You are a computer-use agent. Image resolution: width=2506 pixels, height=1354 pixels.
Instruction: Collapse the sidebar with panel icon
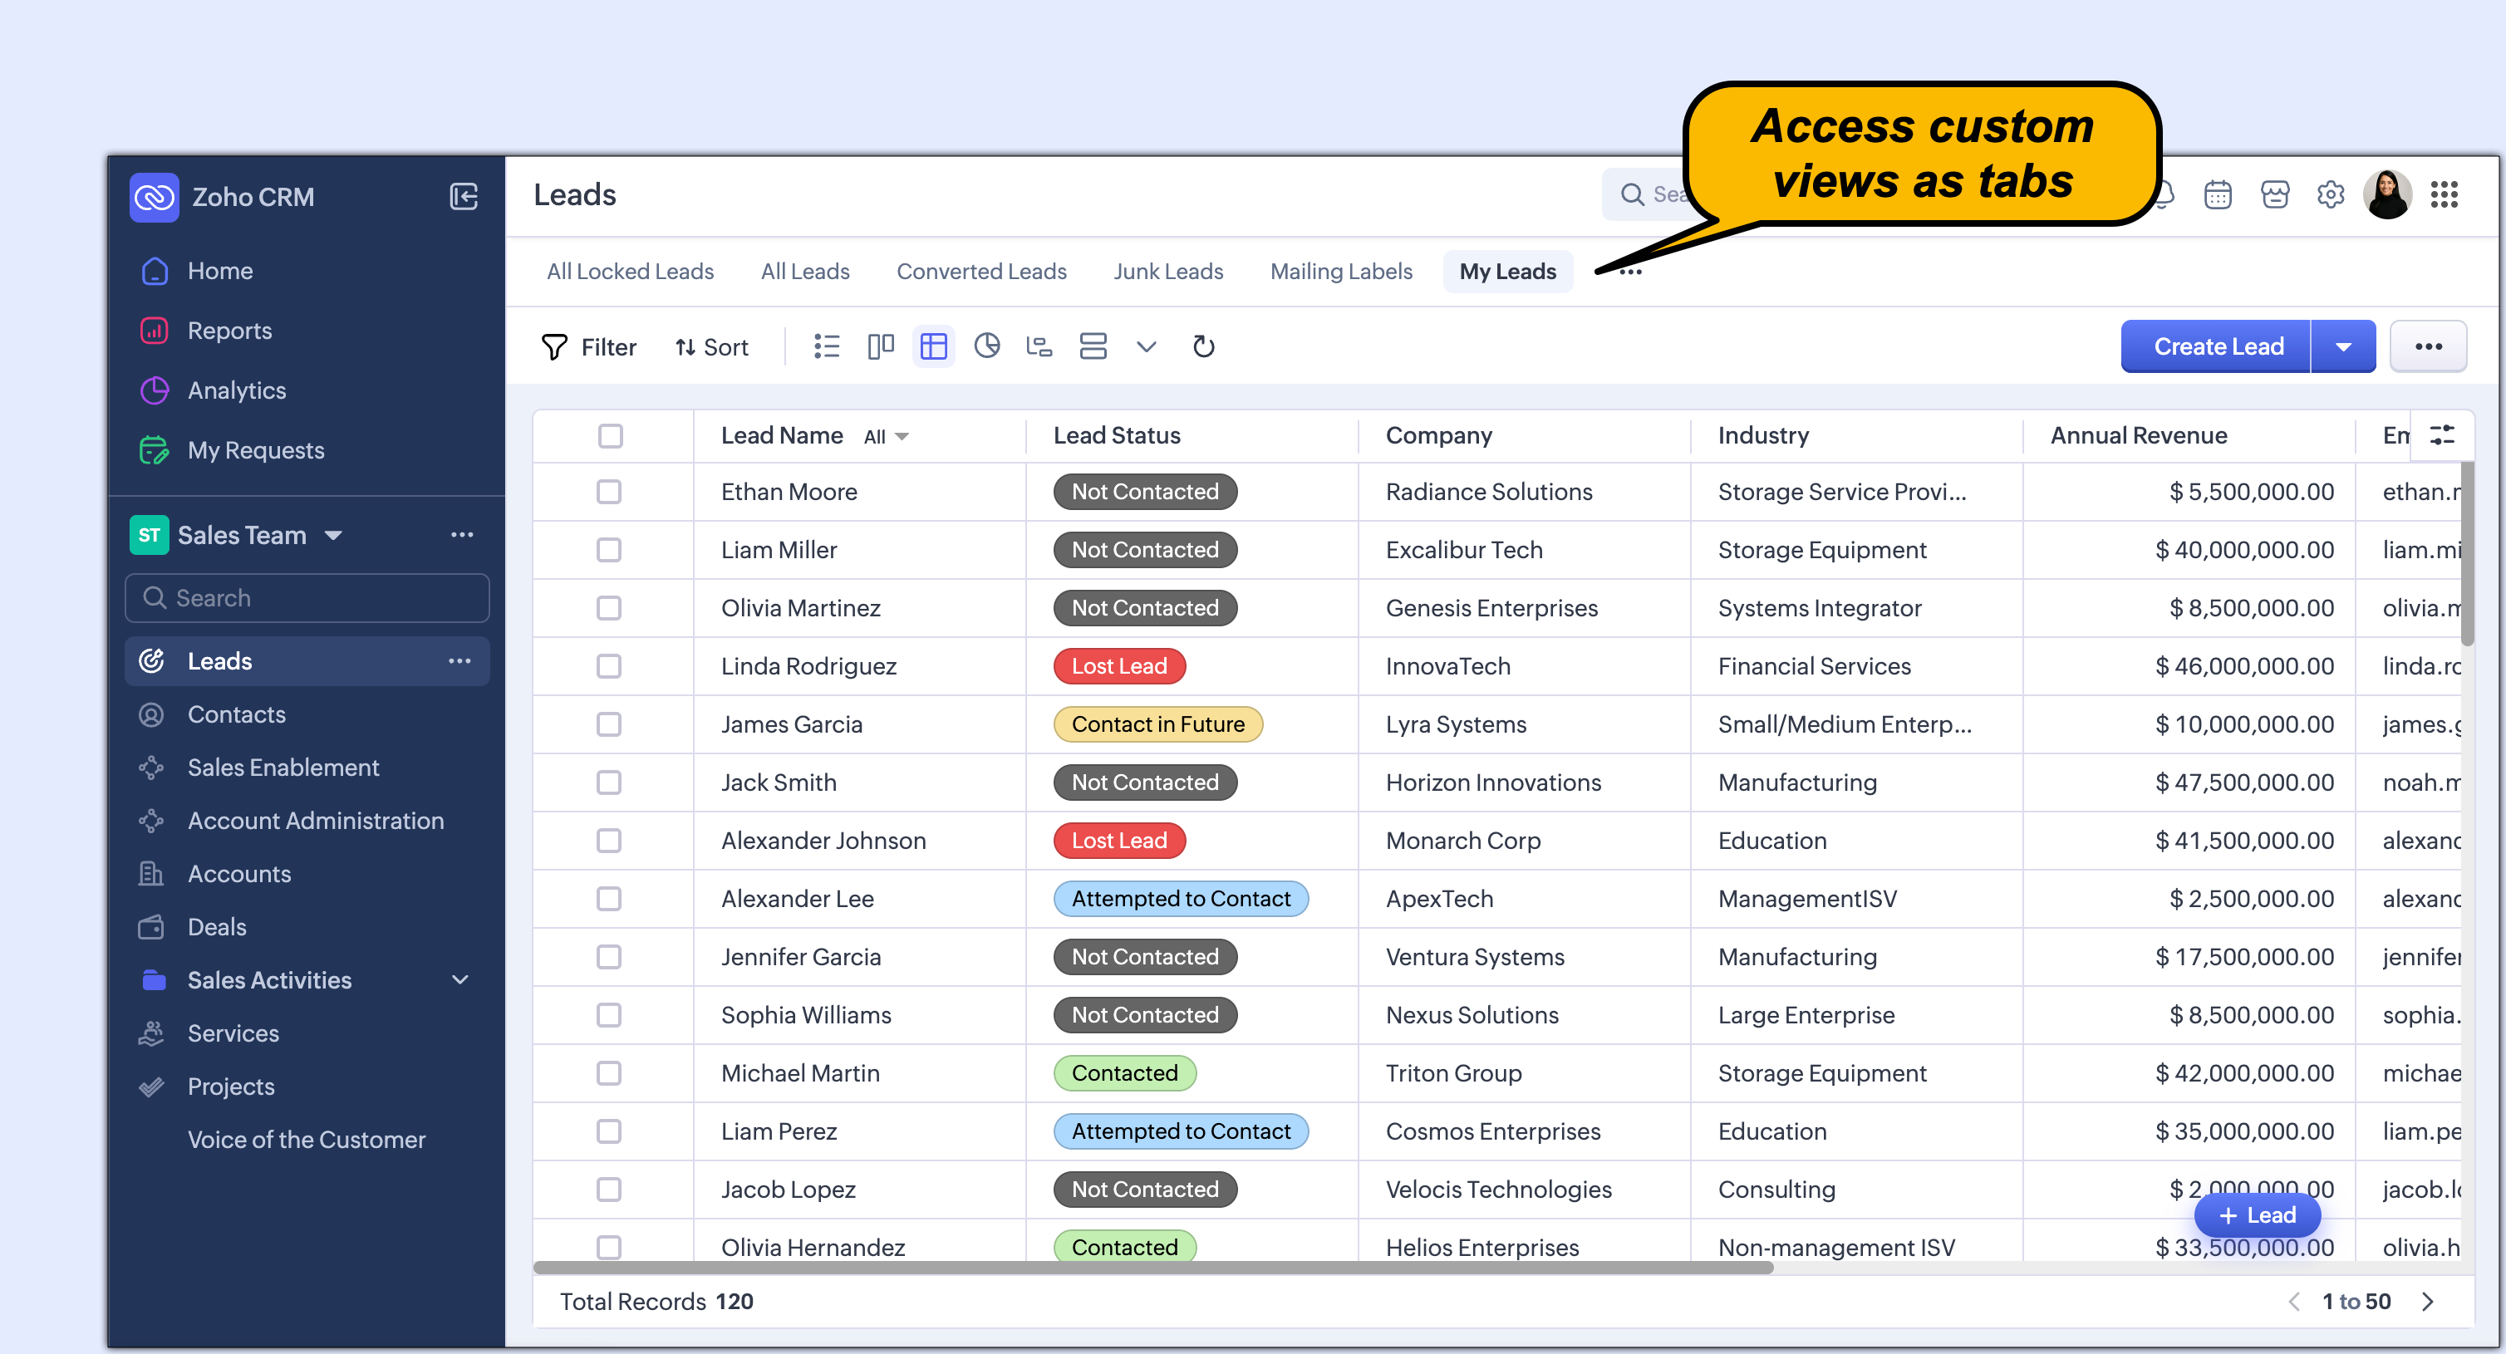coord(464,197)
